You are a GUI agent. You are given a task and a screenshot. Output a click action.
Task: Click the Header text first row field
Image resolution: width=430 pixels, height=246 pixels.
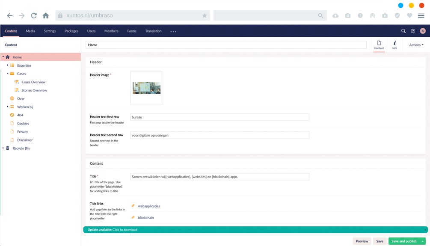tap(219, 117)
